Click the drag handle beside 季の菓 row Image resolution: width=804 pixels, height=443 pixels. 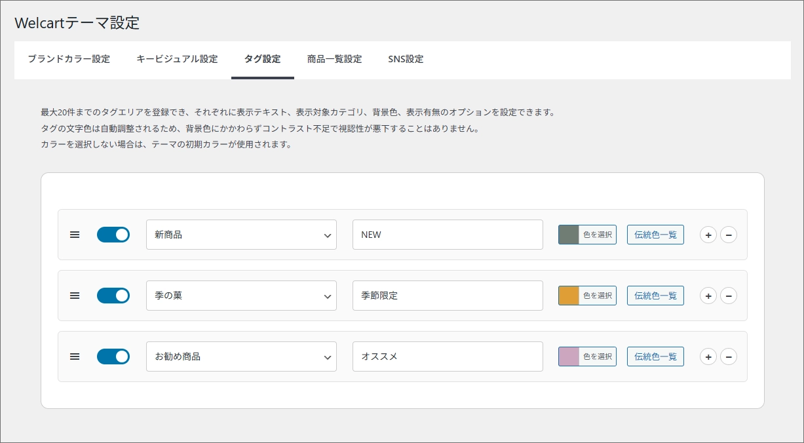(74, 296)
